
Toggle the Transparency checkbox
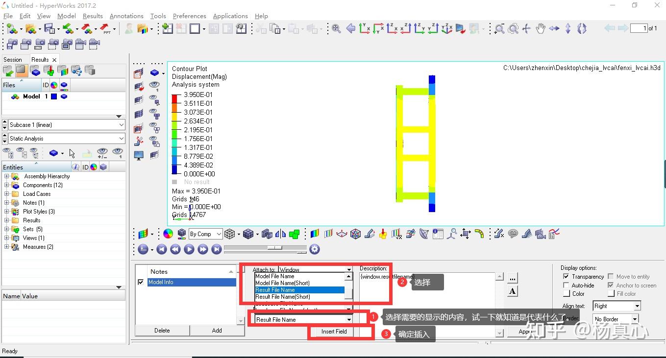point(567,277)
